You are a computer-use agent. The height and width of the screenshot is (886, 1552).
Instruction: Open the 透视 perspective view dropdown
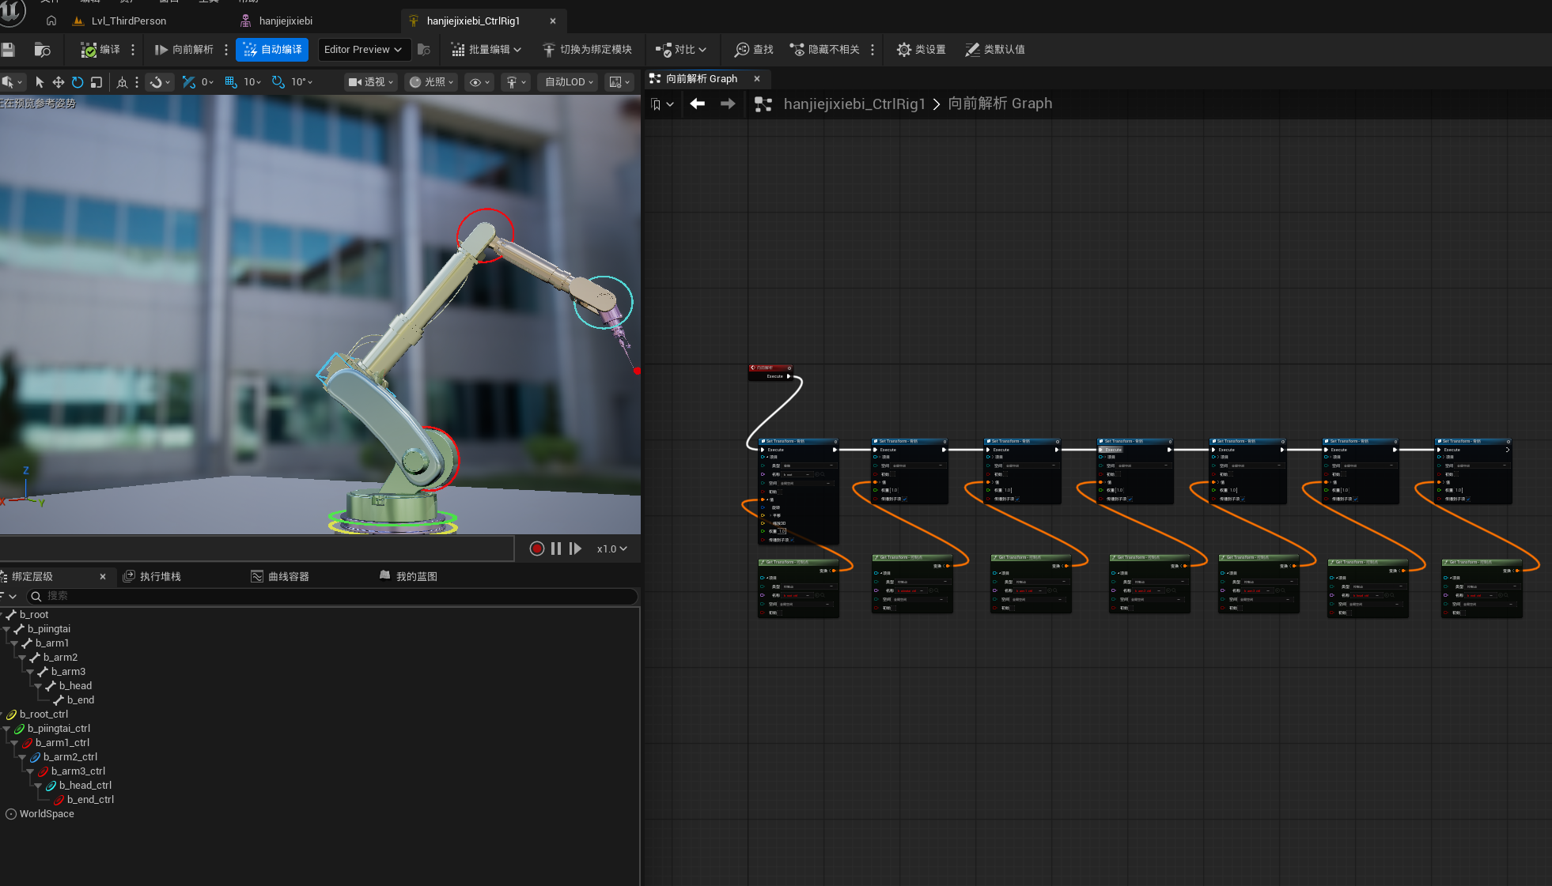pyautogui.click(x=371, y=82)
